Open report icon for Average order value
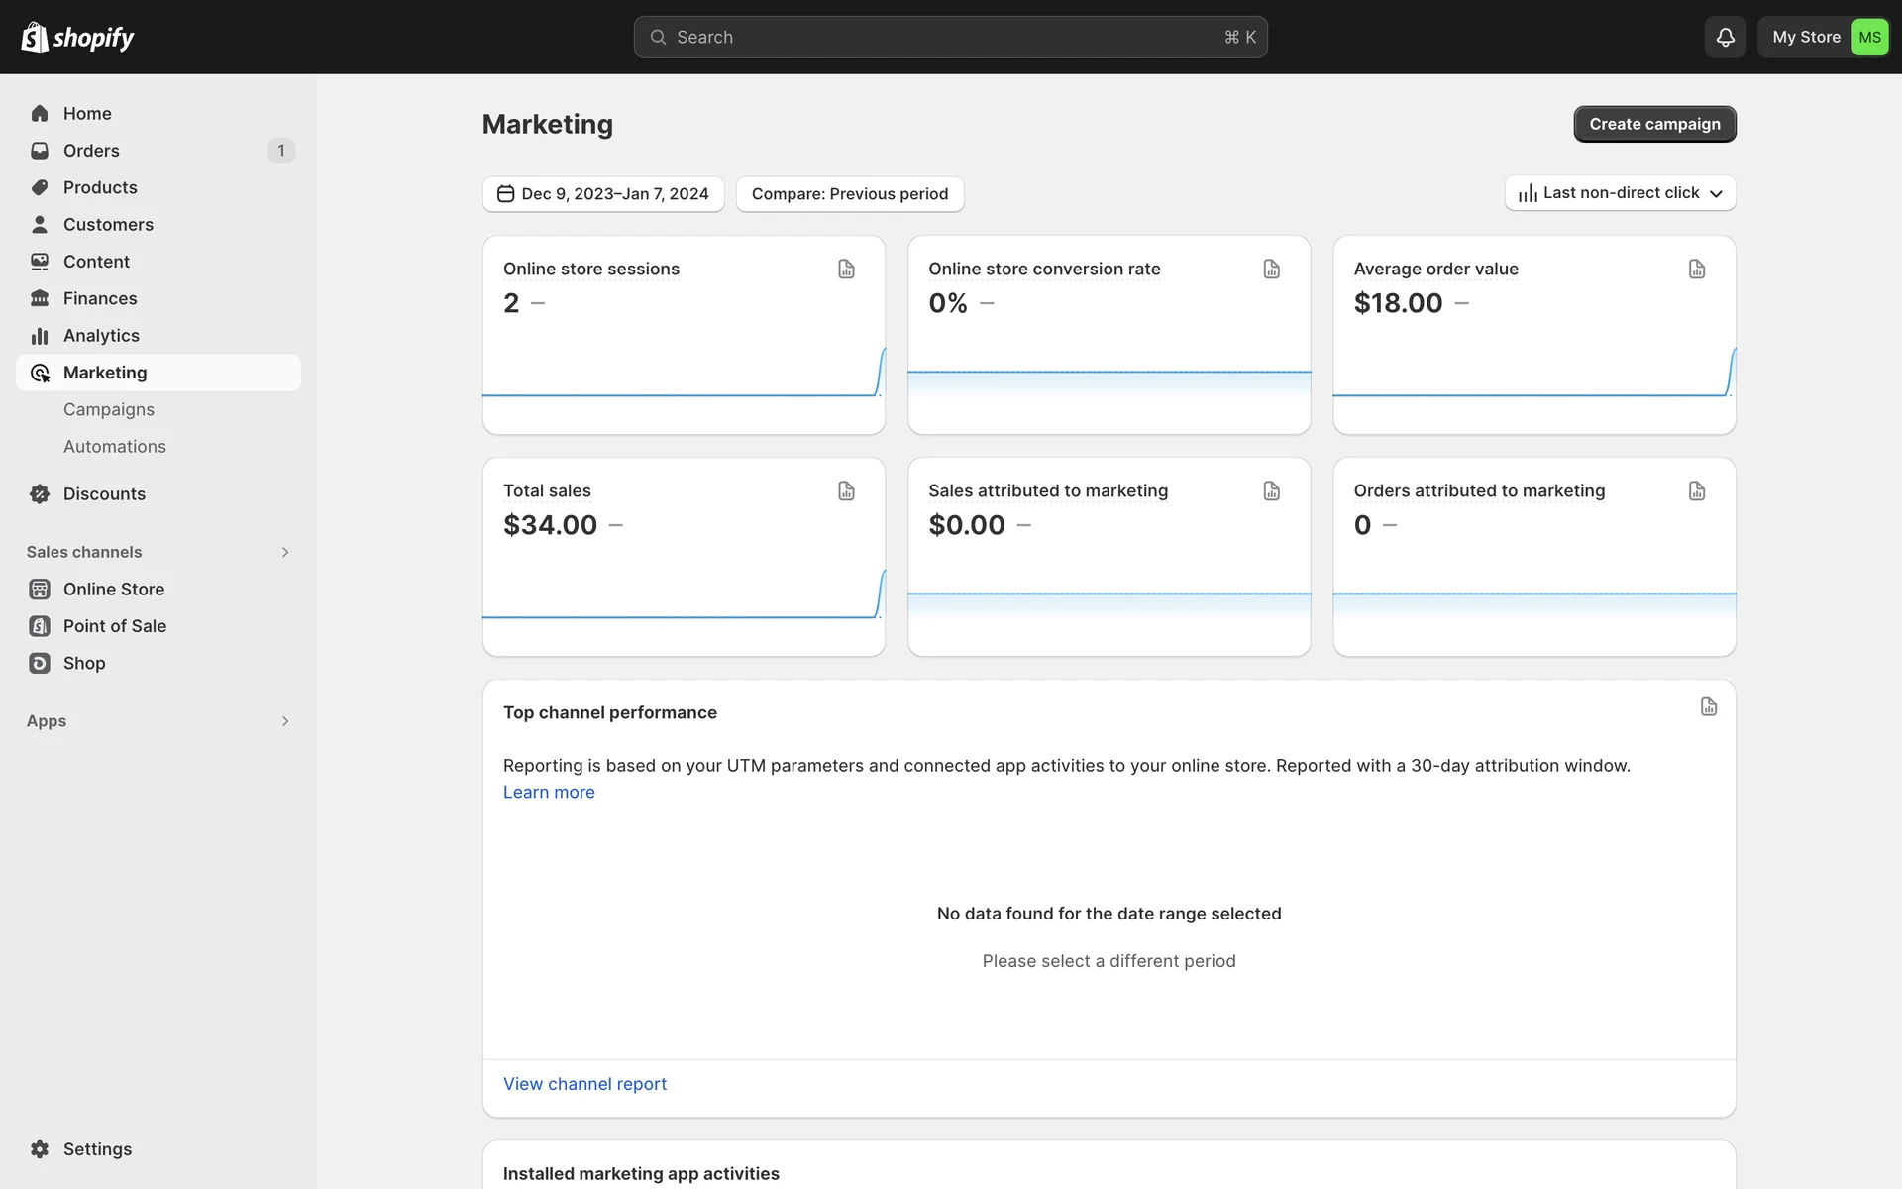 (1696, 270)
